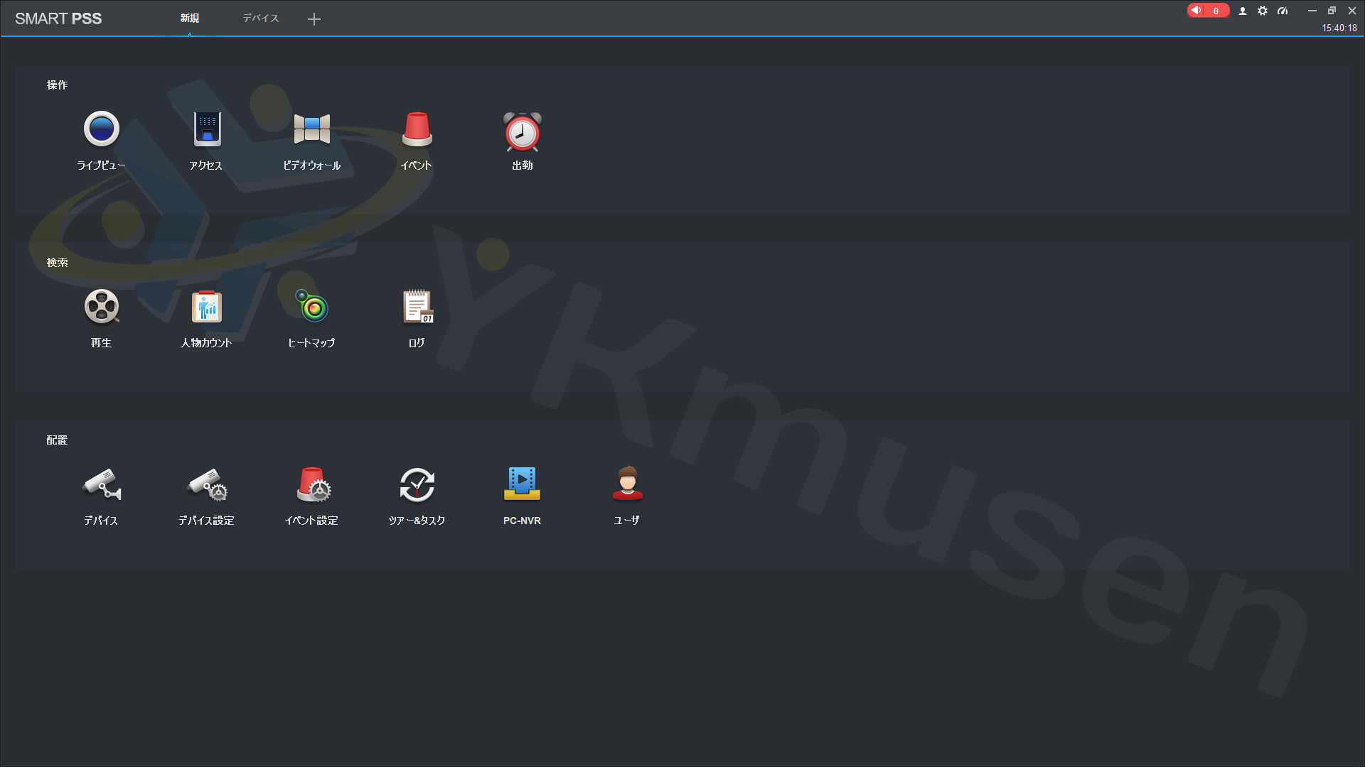Open settings gear in title bar
The width and height of the screenshot is (1365, 767).
click(x=1263, y=11)
